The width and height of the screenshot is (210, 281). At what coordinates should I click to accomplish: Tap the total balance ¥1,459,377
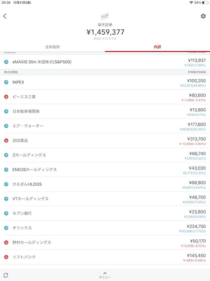coord(105,32)
